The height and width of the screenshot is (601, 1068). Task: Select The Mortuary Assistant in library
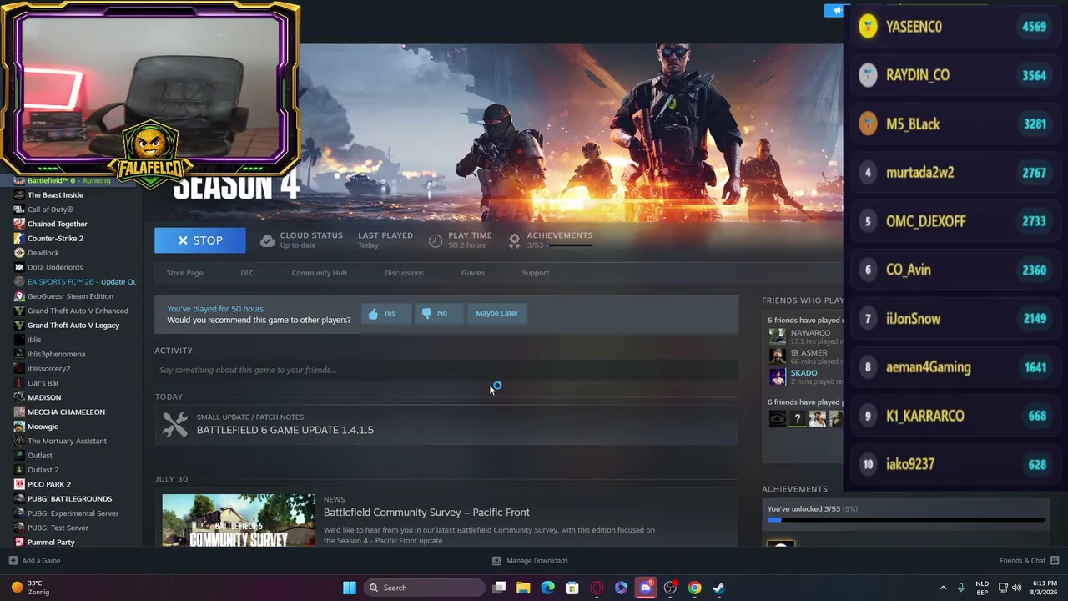[67, 441]
